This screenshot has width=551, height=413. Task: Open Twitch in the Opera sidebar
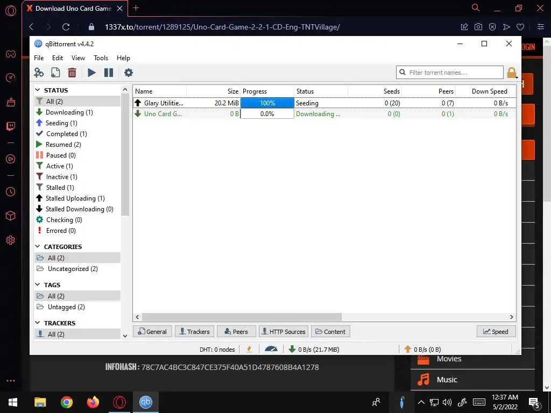tap(11, 126)
